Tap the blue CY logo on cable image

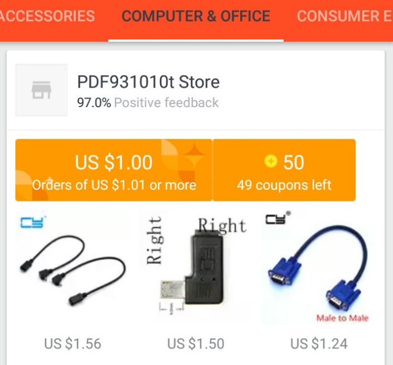click(x=32, y=222)
